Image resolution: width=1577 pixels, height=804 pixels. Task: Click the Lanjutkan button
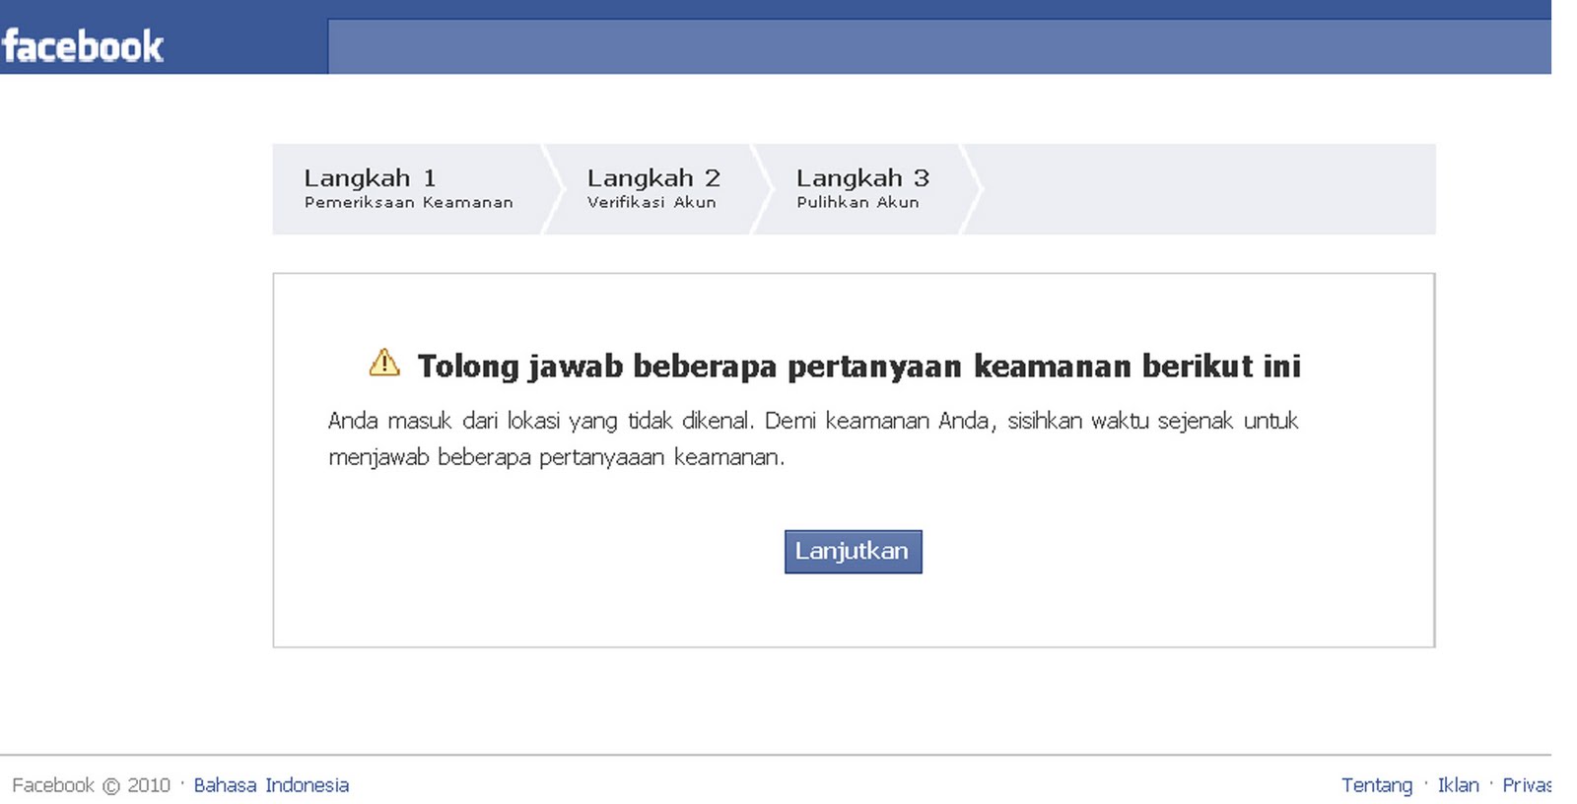click(x=853, y=552)
